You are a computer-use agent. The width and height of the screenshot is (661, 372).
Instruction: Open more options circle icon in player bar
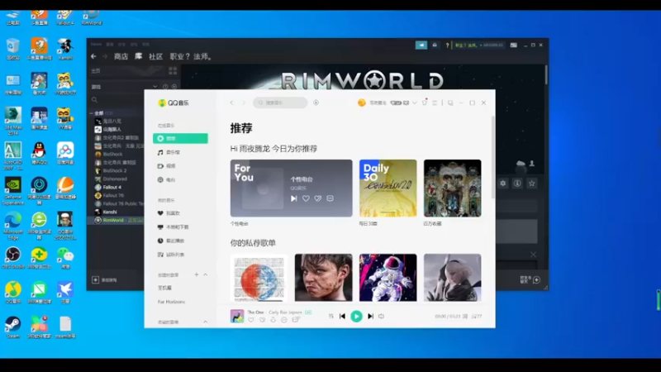(284, 320)
